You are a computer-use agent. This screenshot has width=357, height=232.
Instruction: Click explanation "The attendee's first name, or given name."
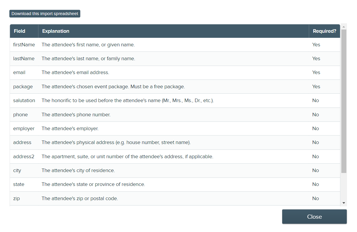tap(88, 45)
